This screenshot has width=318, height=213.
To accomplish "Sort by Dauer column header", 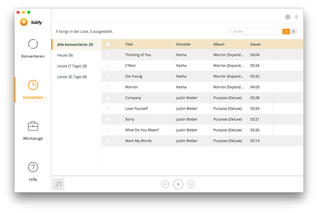I will click(x=256, y=45).
